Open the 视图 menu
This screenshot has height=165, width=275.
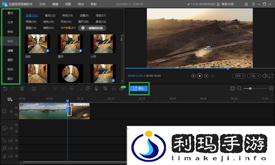pos(68,4)
